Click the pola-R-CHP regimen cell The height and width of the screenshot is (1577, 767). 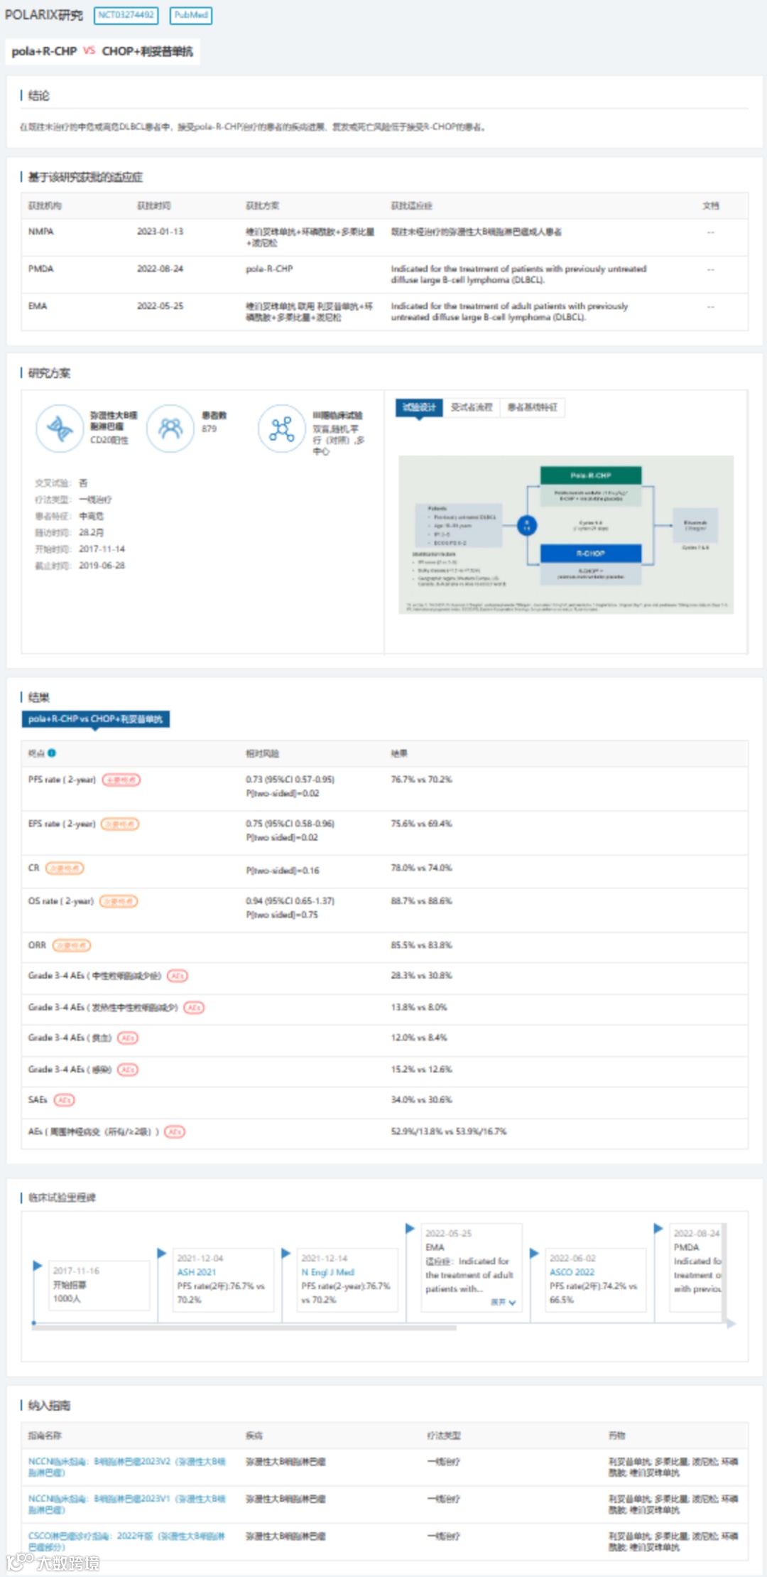coord(269,269)
